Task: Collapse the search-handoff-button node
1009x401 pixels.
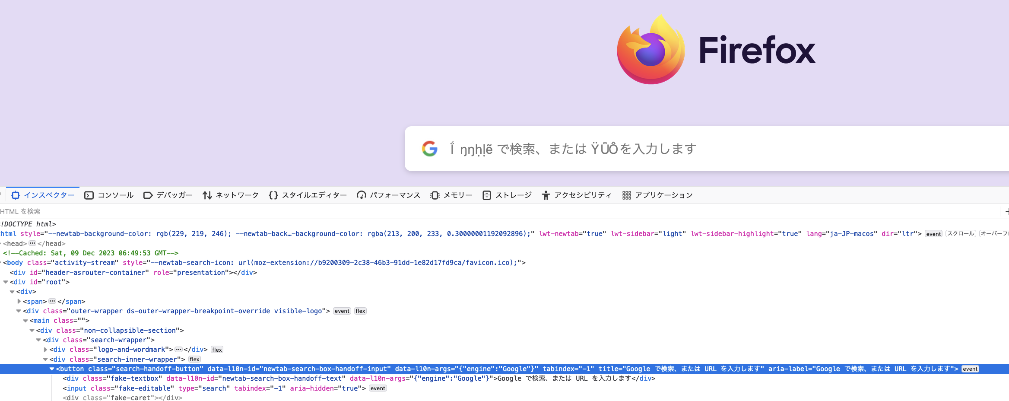Action: (52, 369)
